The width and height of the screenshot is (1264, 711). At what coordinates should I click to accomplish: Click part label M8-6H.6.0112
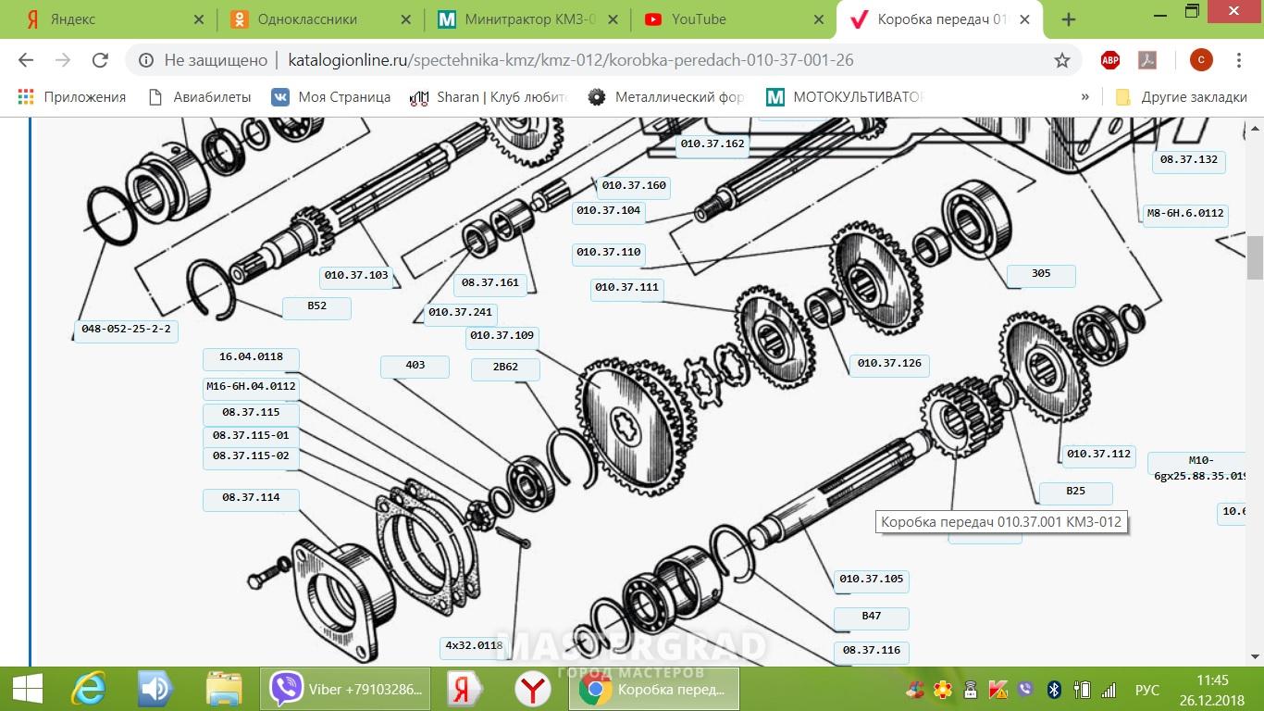tap(1185, 214)
